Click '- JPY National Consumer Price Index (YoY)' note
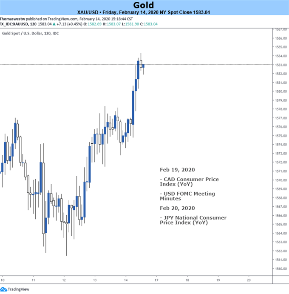Screen dimensions: 289x294 click(193, 220)
